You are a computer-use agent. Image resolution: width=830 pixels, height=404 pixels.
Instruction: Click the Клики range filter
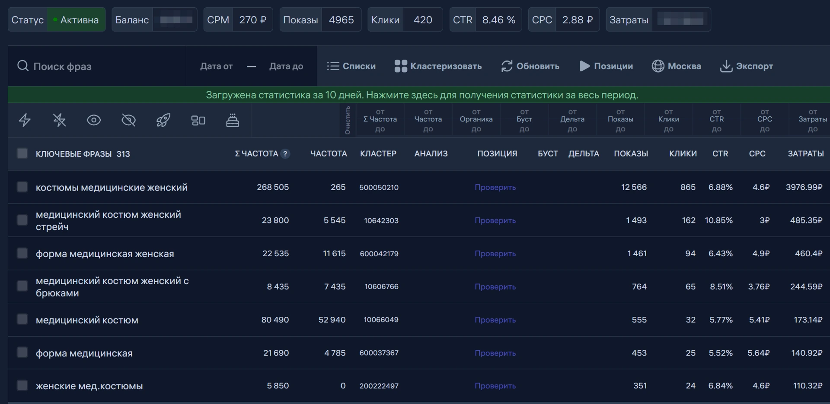(x=668, y=120)
